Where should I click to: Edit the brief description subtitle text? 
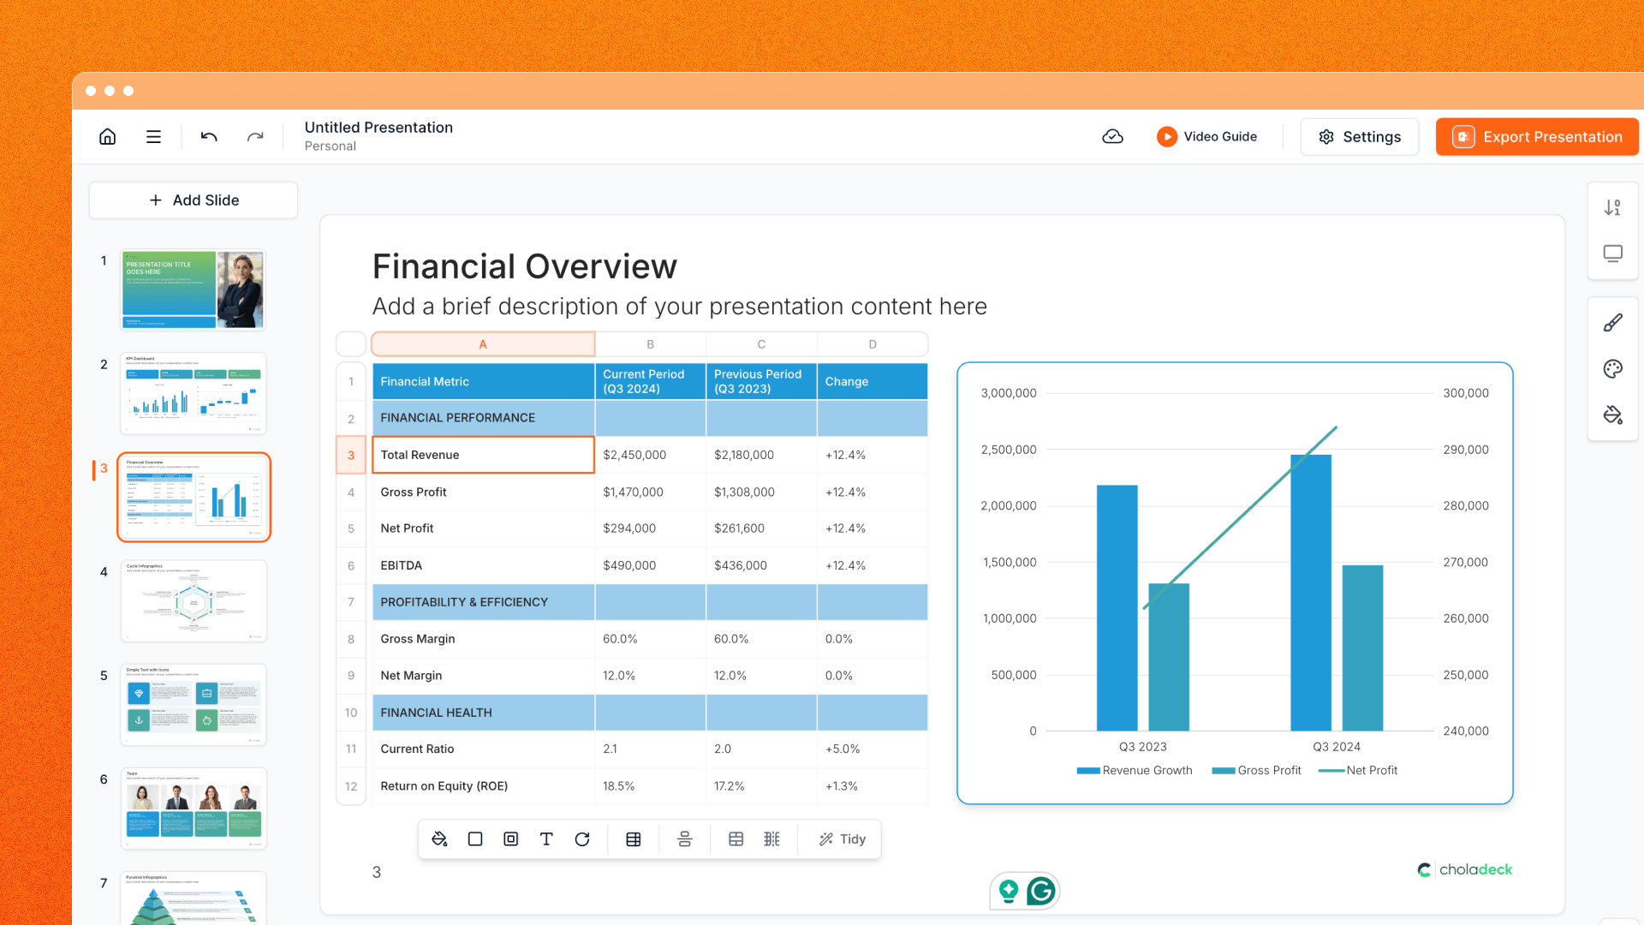point(680,307)
